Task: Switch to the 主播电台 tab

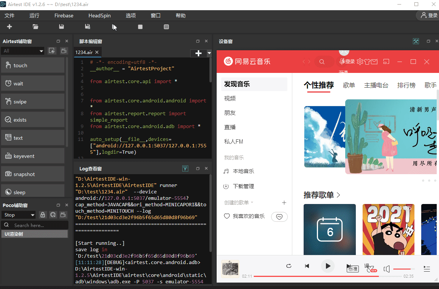Action: 376,85
